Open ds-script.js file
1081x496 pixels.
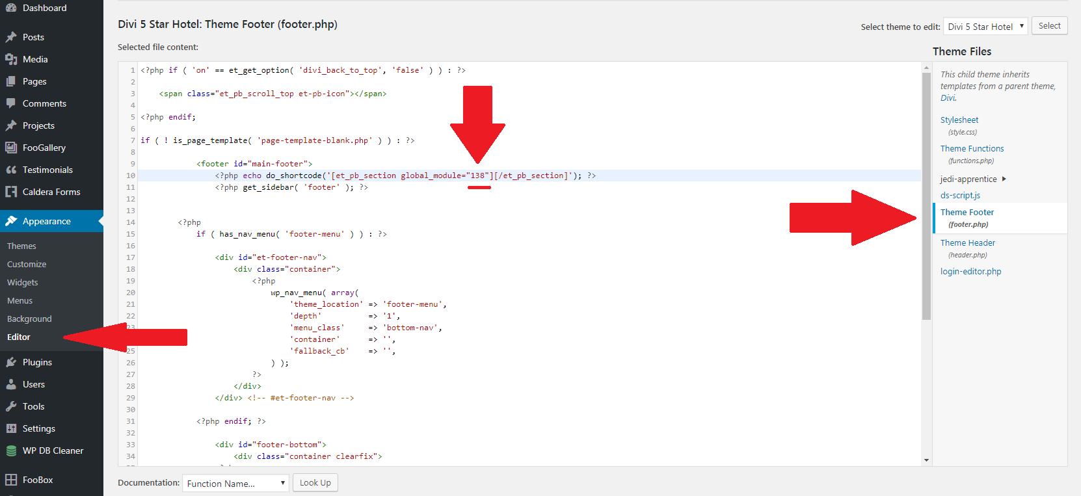[x=960, y=195]
